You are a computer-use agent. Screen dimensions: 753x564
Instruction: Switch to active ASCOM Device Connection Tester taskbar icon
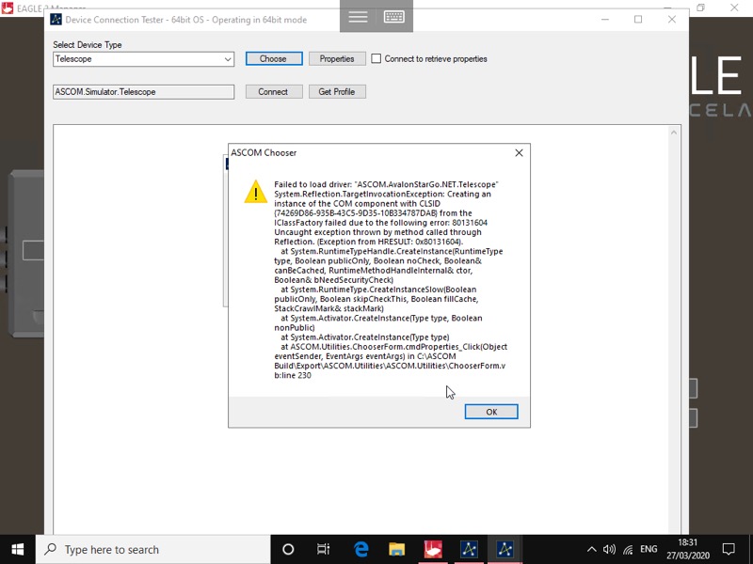click(x=505, y=549)
